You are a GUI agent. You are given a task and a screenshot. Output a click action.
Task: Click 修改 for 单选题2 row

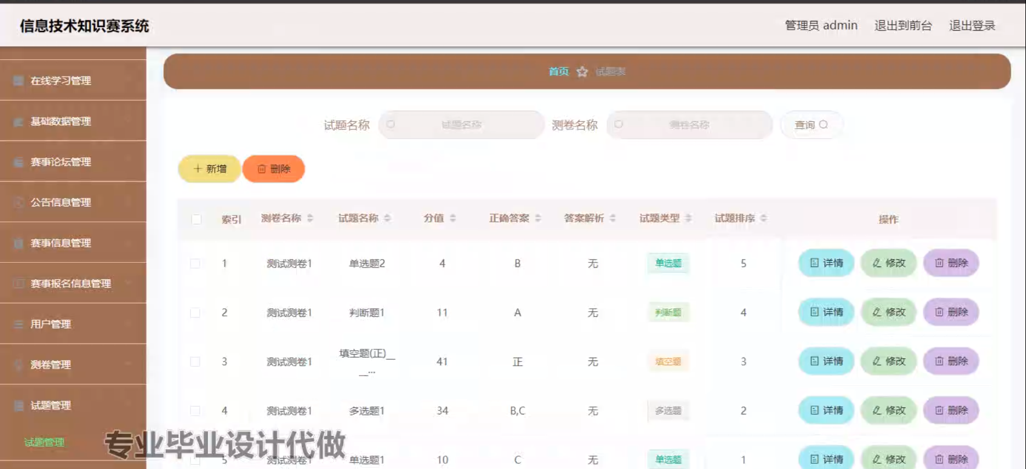tap(888, 263)
